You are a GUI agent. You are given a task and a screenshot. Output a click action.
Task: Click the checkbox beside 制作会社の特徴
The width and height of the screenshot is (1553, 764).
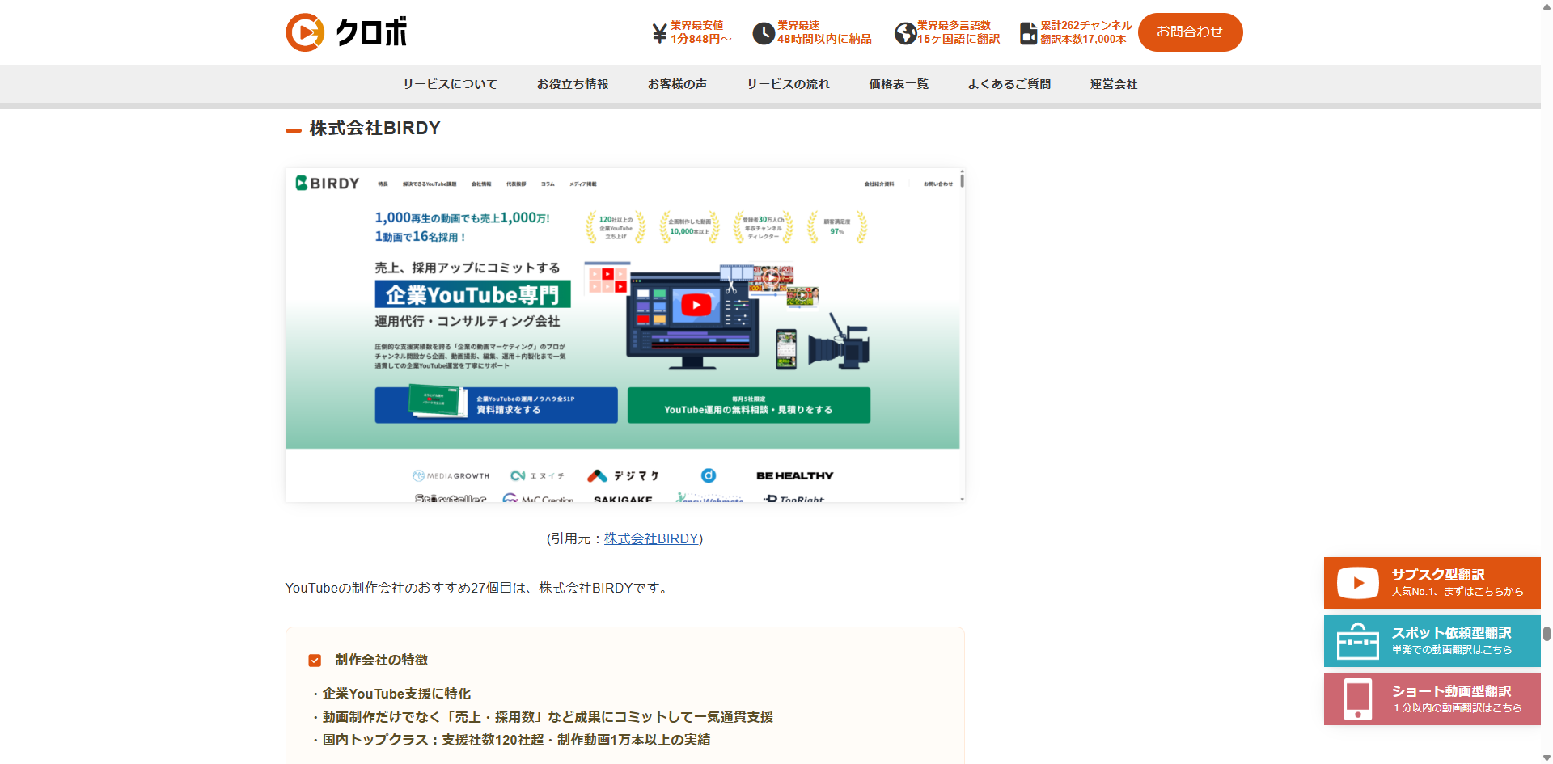point(315,661)
